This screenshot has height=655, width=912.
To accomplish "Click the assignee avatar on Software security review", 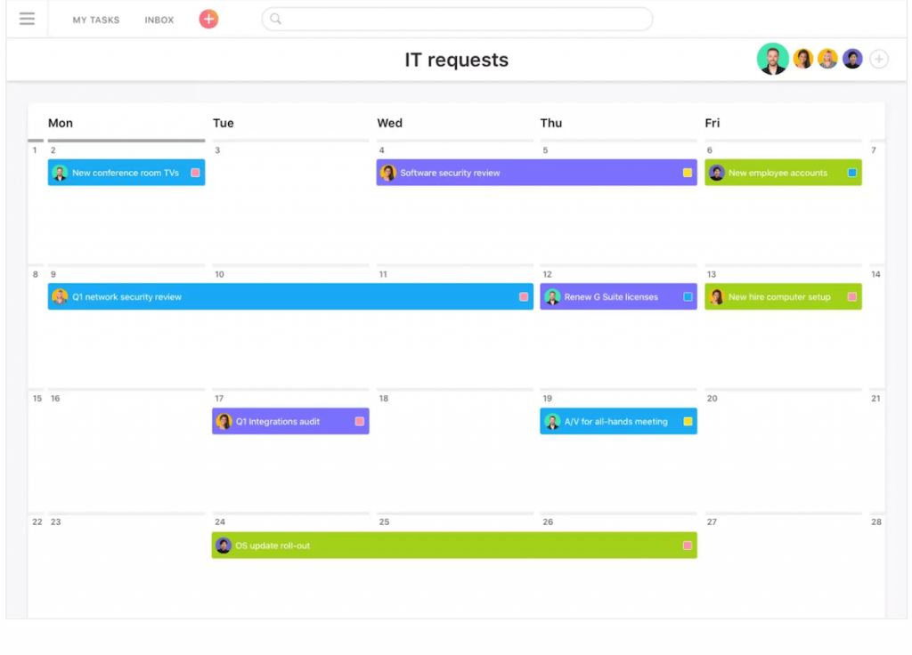I will 388,172.
